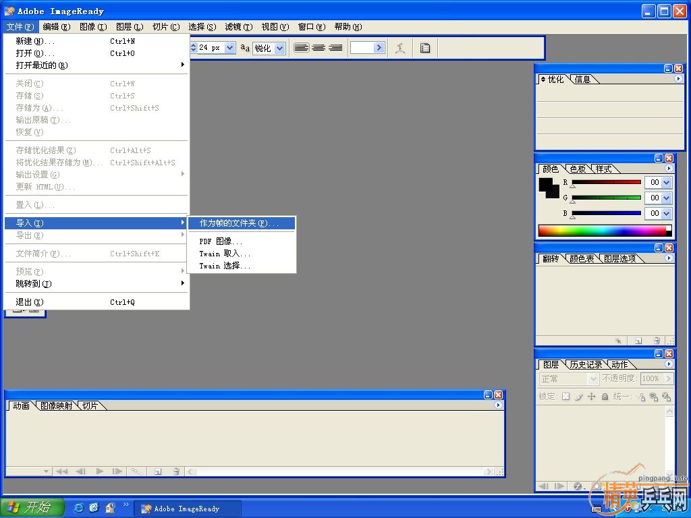The height and width of the screenshot is (518, 691).
Task: Open the anti-aliasing 锐化 dropdown
Action: click(280, 48)
